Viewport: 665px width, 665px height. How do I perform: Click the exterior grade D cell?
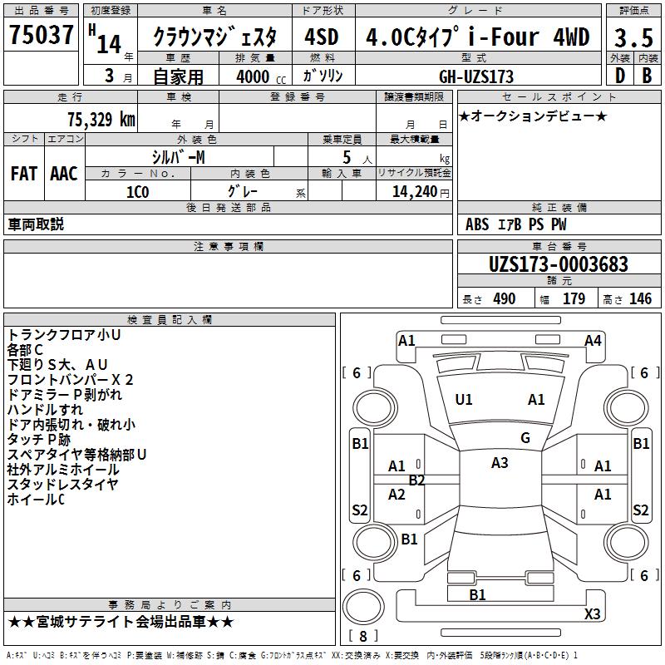[619, 76]
